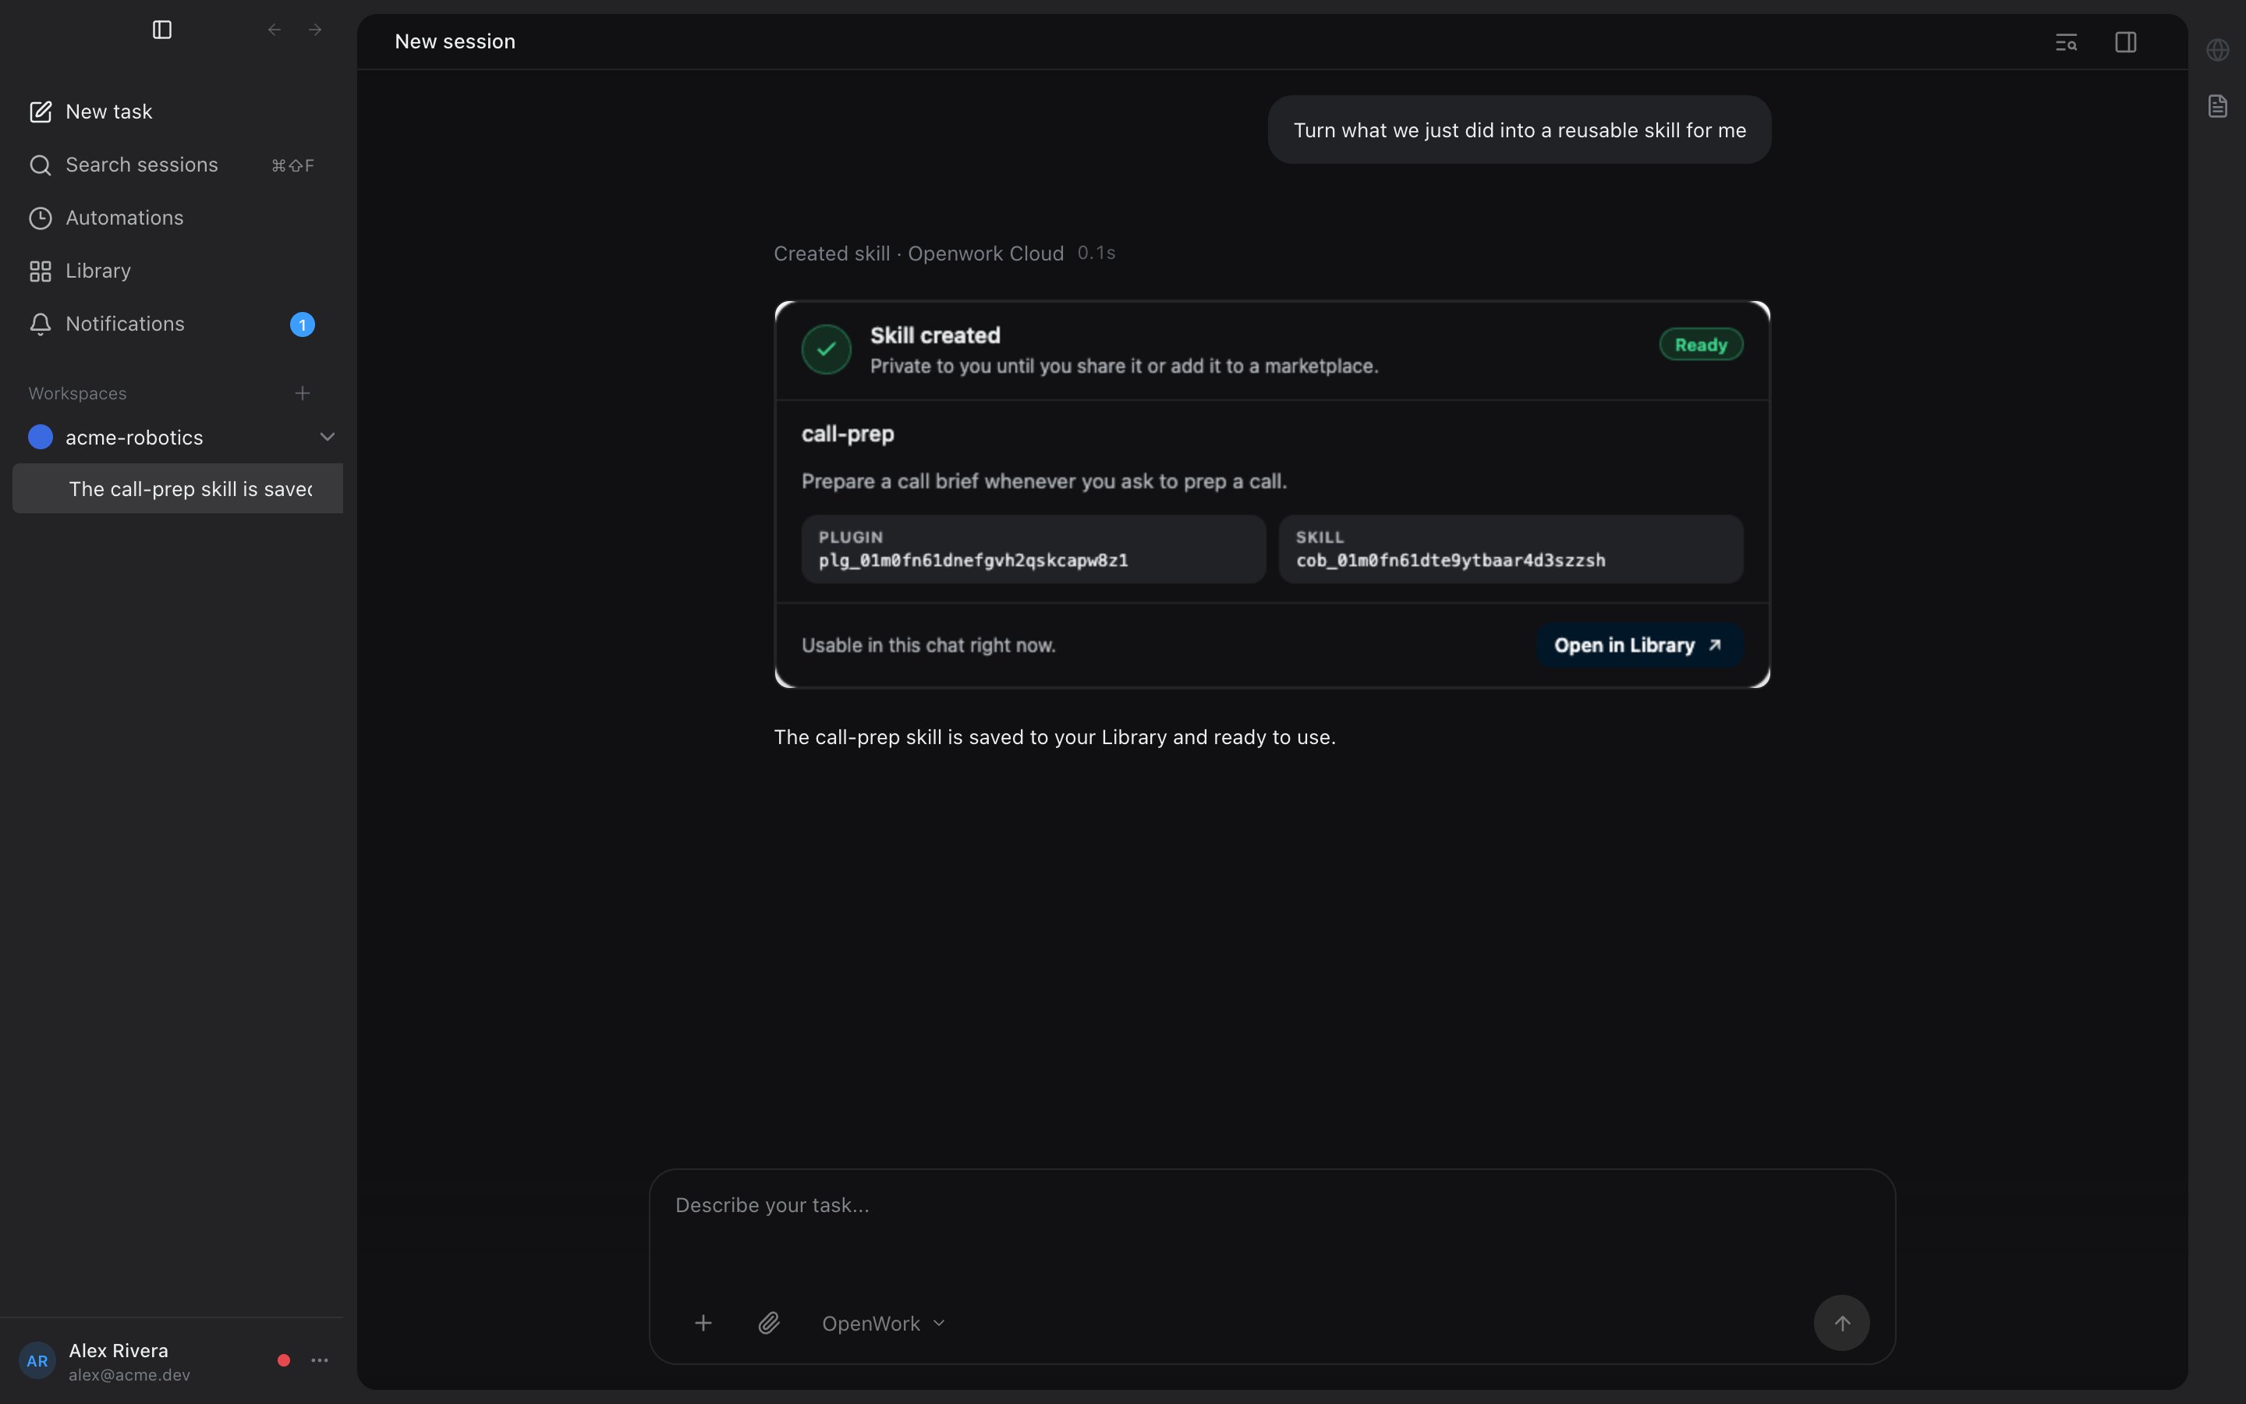Click the Notifications bell icon

[40, 324]
